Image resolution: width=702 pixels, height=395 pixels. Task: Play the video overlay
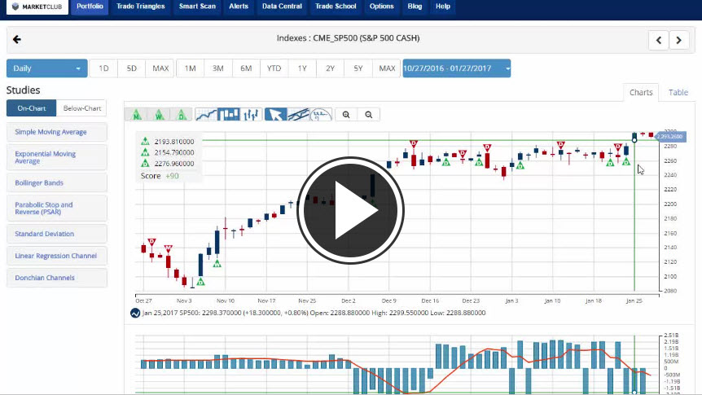(x=350, y=210)
